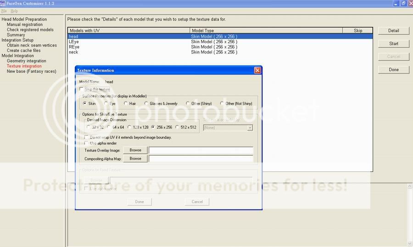The width and height of the screenshot is (413, 247).
Task: Select 128 x 128 image dimension
Action: click(x=129, y=127)
